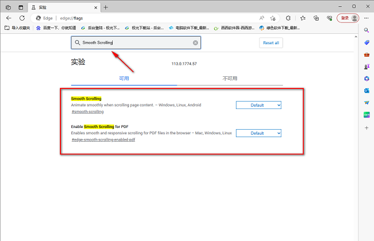
Task: Click the Smooth Scrolling search box
Action: 136,42
